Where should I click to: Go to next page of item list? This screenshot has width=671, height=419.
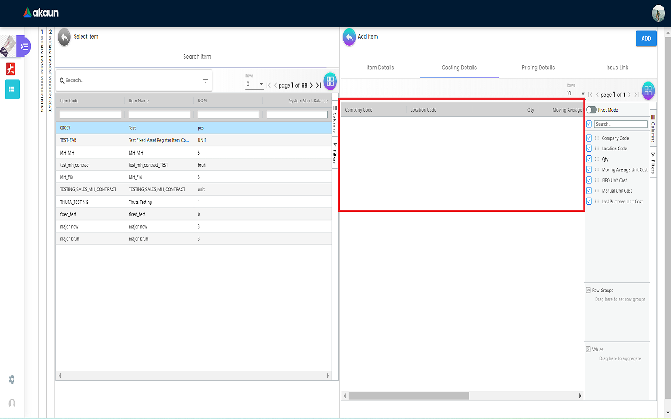tap(311, 85)
